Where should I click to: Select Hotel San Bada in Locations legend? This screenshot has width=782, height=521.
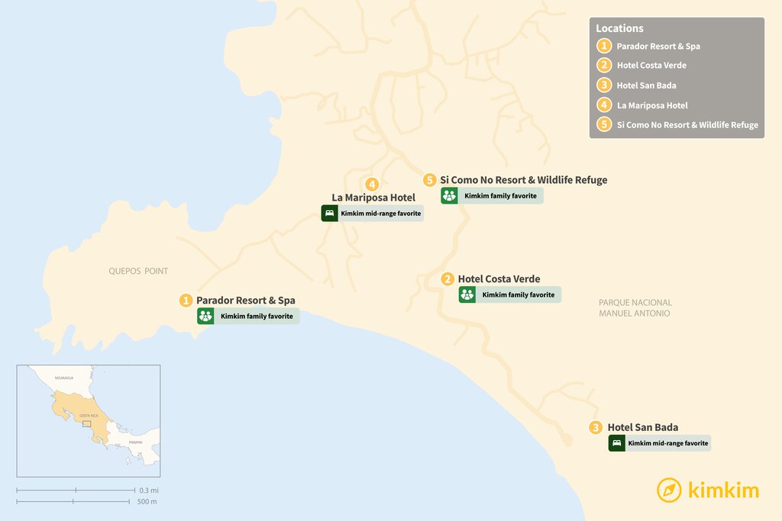pos(646,85)
